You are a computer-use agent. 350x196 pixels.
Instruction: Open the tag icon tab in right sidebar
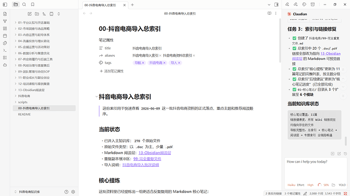coord(304,5)
